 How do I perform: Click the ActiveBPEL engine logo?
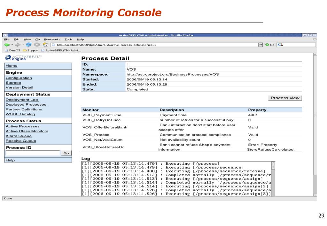pos(23,57)
